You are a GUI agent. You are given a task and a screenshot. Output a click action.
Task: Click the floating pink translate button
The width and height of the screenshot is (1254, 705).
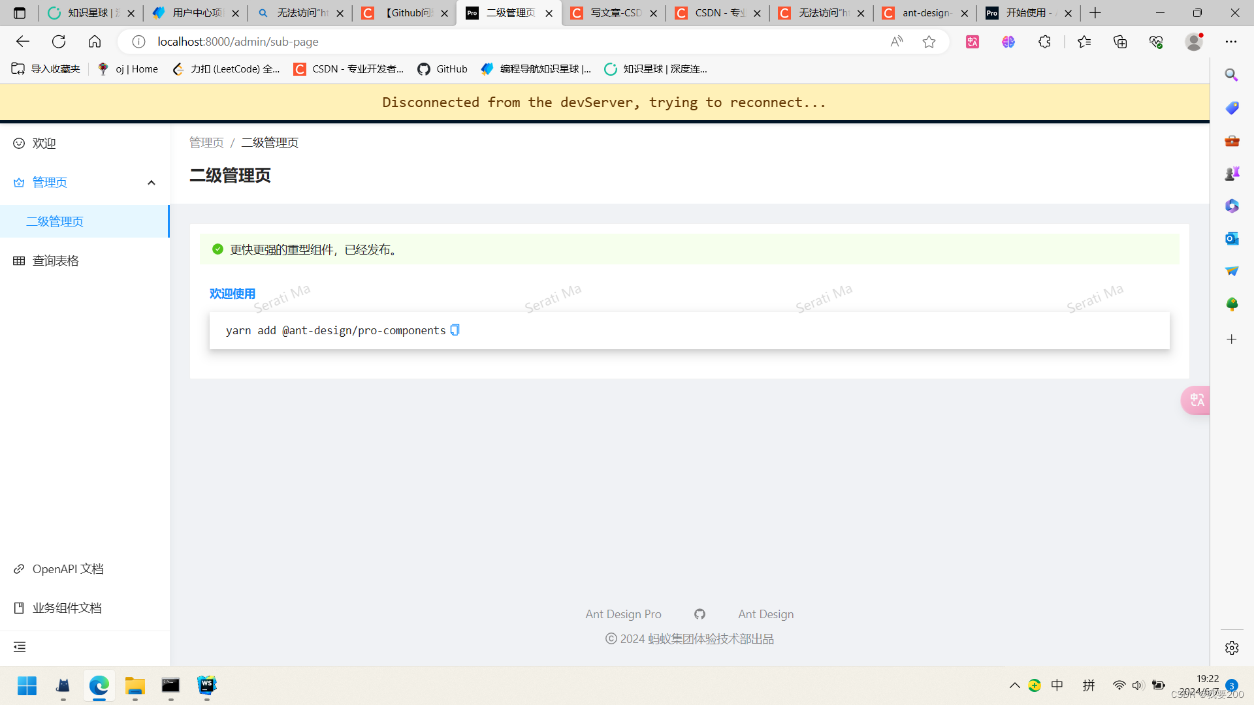tap(1196, 400)
